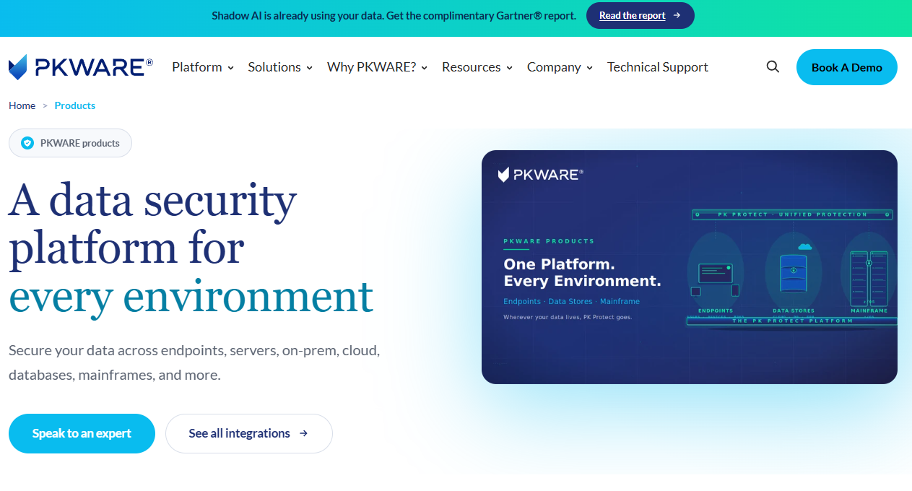Click See all integrations button
Screen dimensions: 912x491
pos(249,433)
